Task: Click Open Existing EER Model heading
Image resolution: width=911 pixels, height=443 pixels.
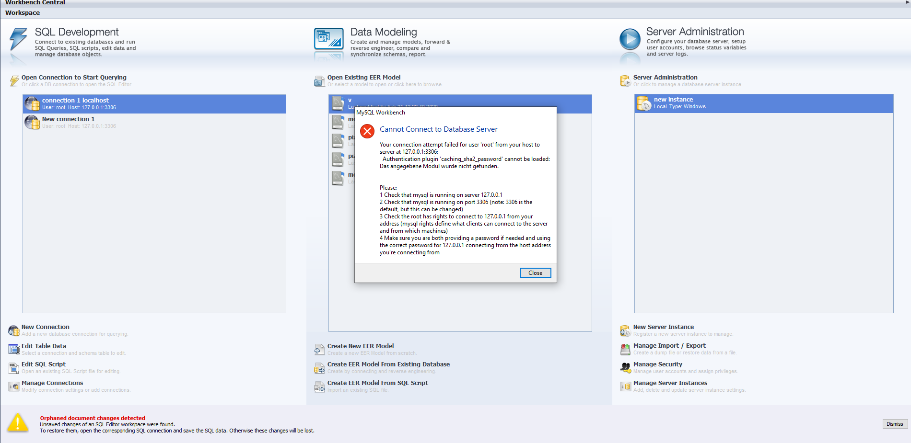Action: click(x=364, y=78)
